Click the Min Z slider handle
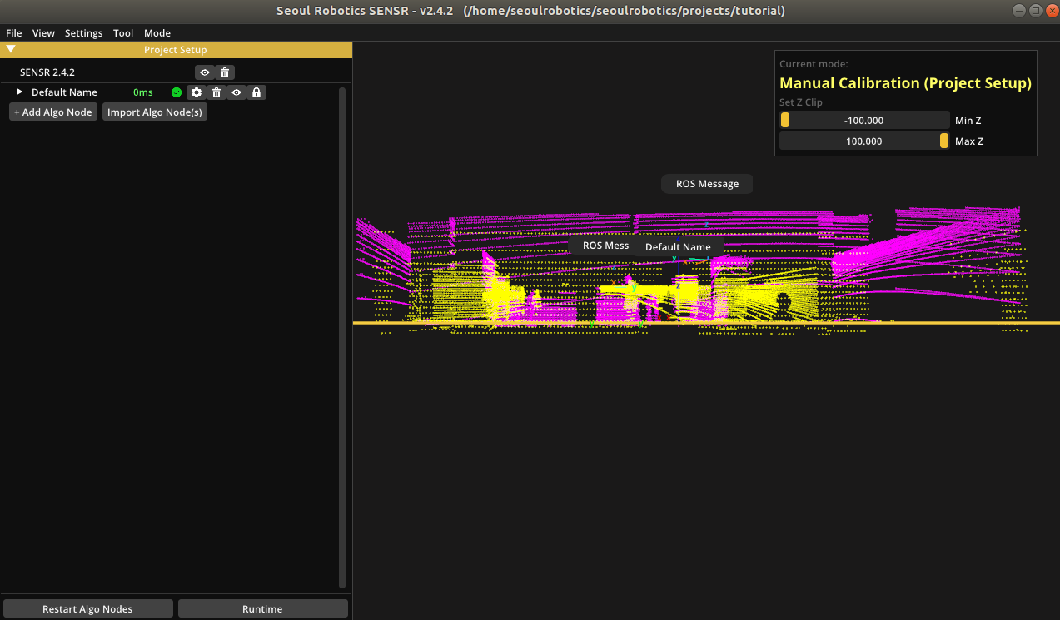 (785, 120)
